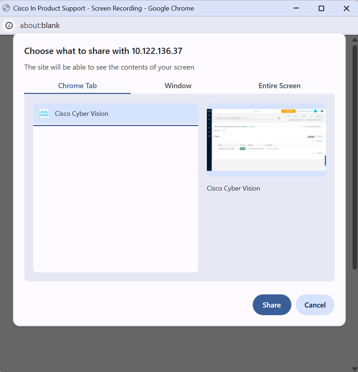Click the about:blank address field
Screen dimensions: 358x372
pos(40,26)
